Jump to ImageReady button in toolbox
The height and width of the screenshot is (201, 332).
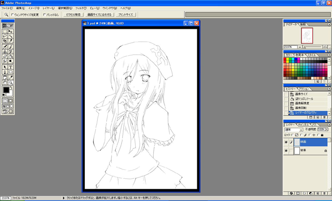coord(8,111)
